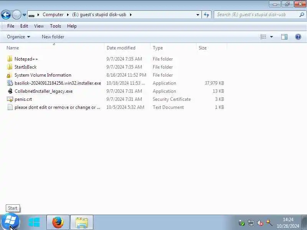Select the penis.crt name
Viewport: 307px width, 230px height.
click(23, 99)
